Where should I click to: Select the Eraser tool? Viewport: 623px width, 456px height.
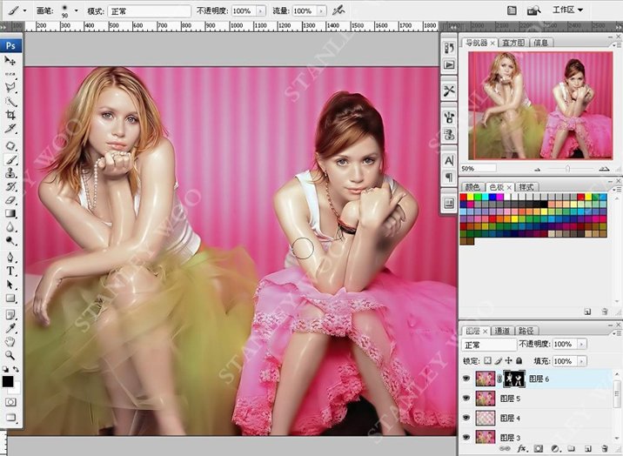pyautogui.click(x=10, y=200)
